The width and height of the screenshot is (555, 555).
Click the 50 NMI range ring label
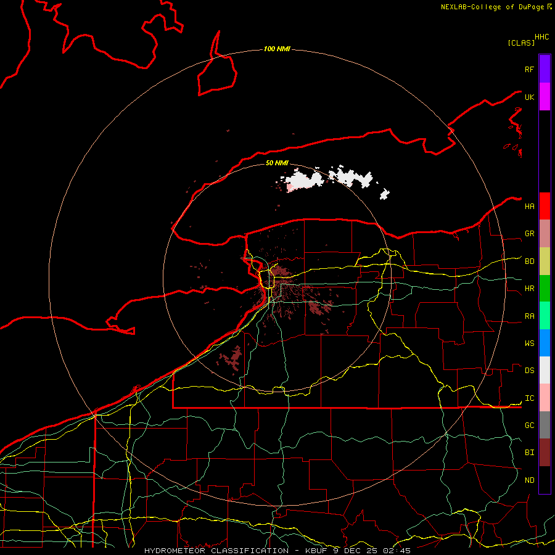(277, 163)
